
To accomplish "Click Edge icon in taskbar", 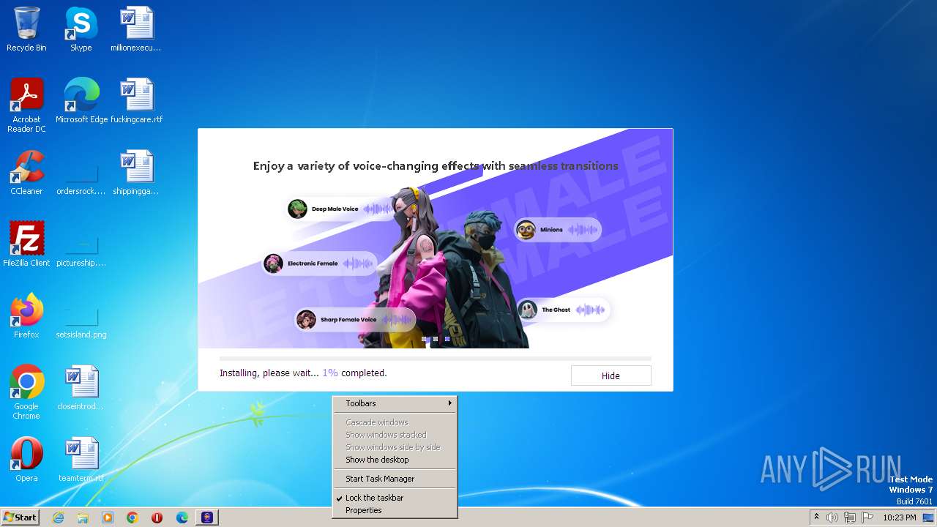I will click(182, 517).
